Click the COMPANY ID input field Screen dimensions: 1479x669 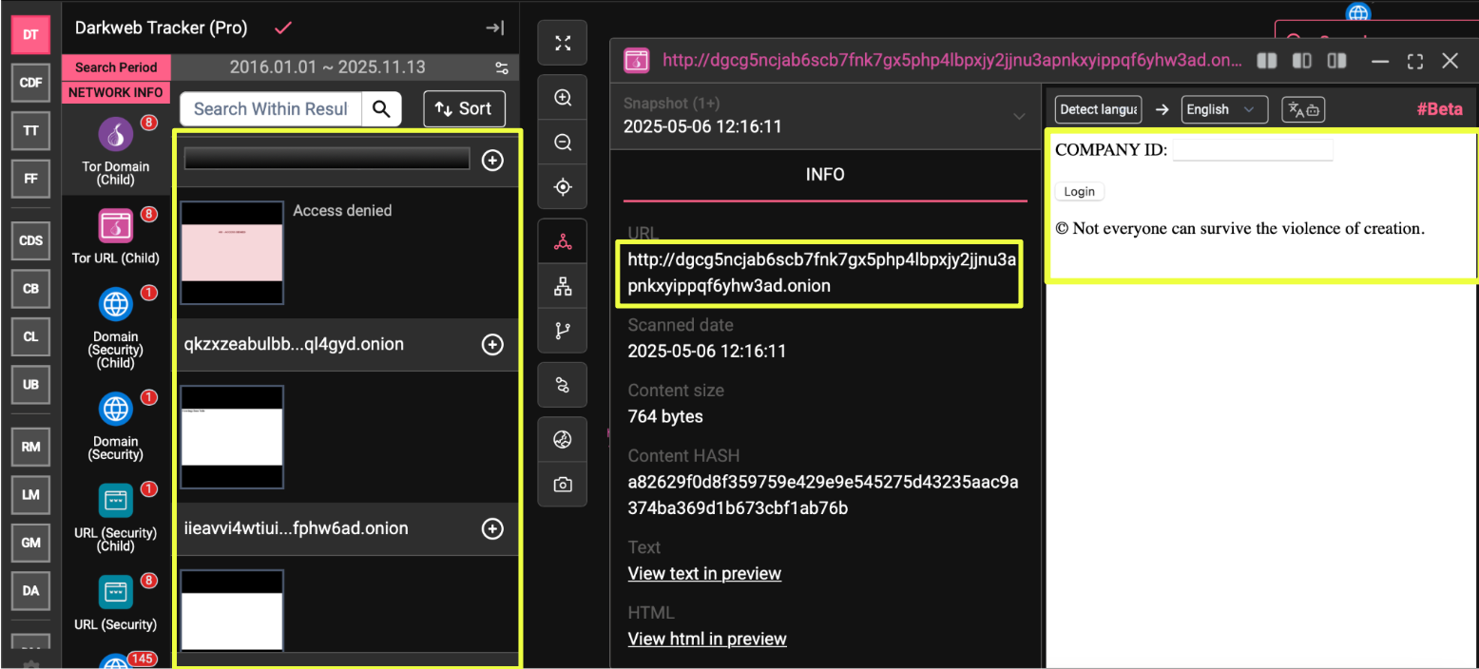click(1252, 150)
